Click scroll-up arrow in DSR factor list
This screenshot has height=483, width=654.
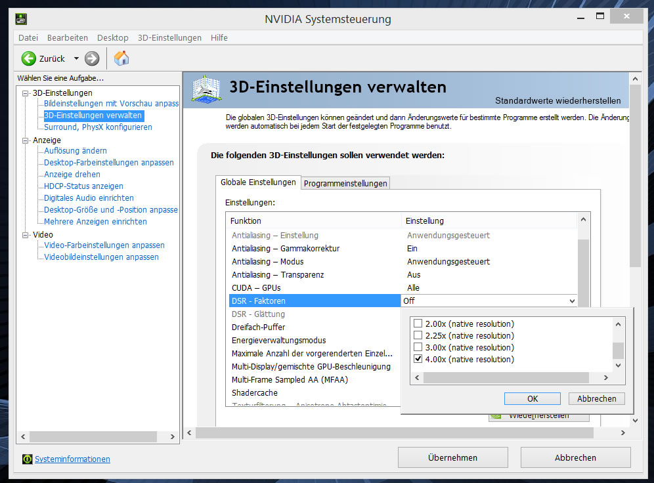(x=618, y=324)
